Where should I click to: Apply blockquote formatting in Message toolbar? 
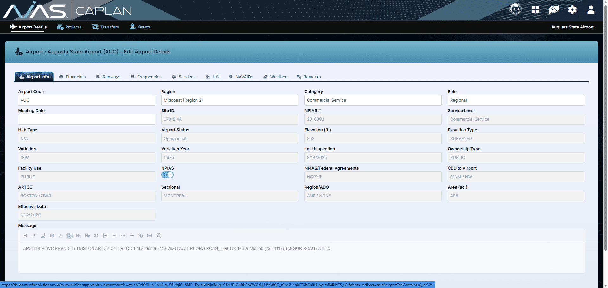(x=96, y=235)
